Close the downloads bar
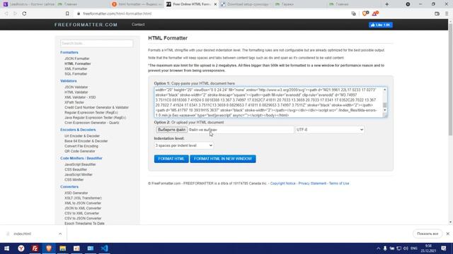 pyautogui.click(x=448, y=234)
